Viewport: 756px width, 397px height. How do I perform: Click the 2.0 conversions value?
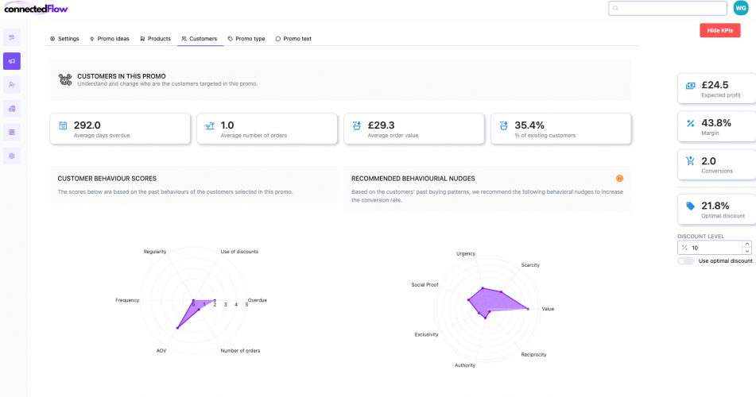tap(709, 161)
